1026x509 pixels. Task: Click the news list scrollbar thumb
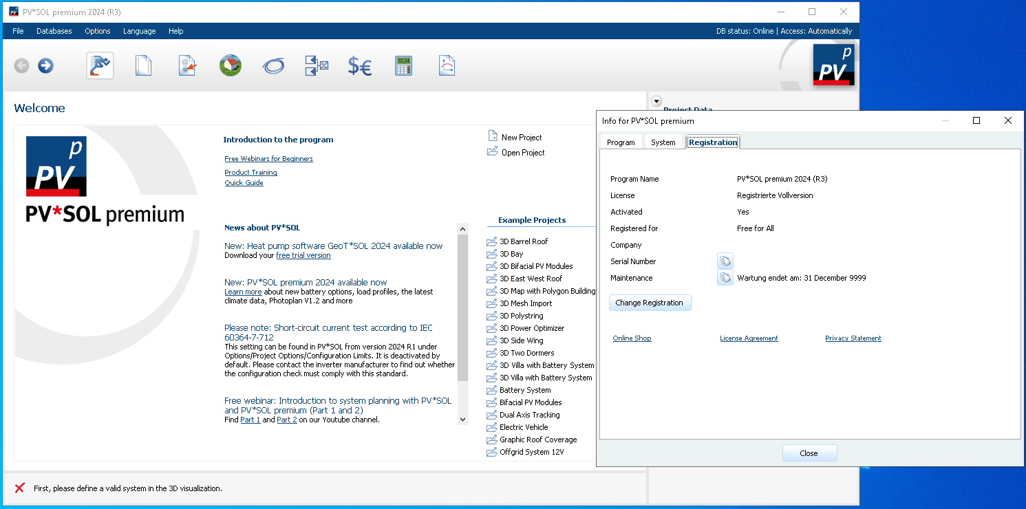tap(462, 307)
